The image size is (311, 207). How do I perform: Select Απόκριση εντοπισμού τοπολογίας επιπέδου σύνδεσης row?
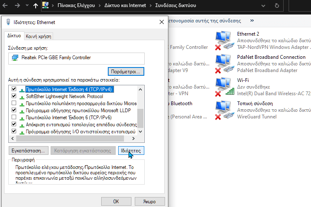point(81,125)
